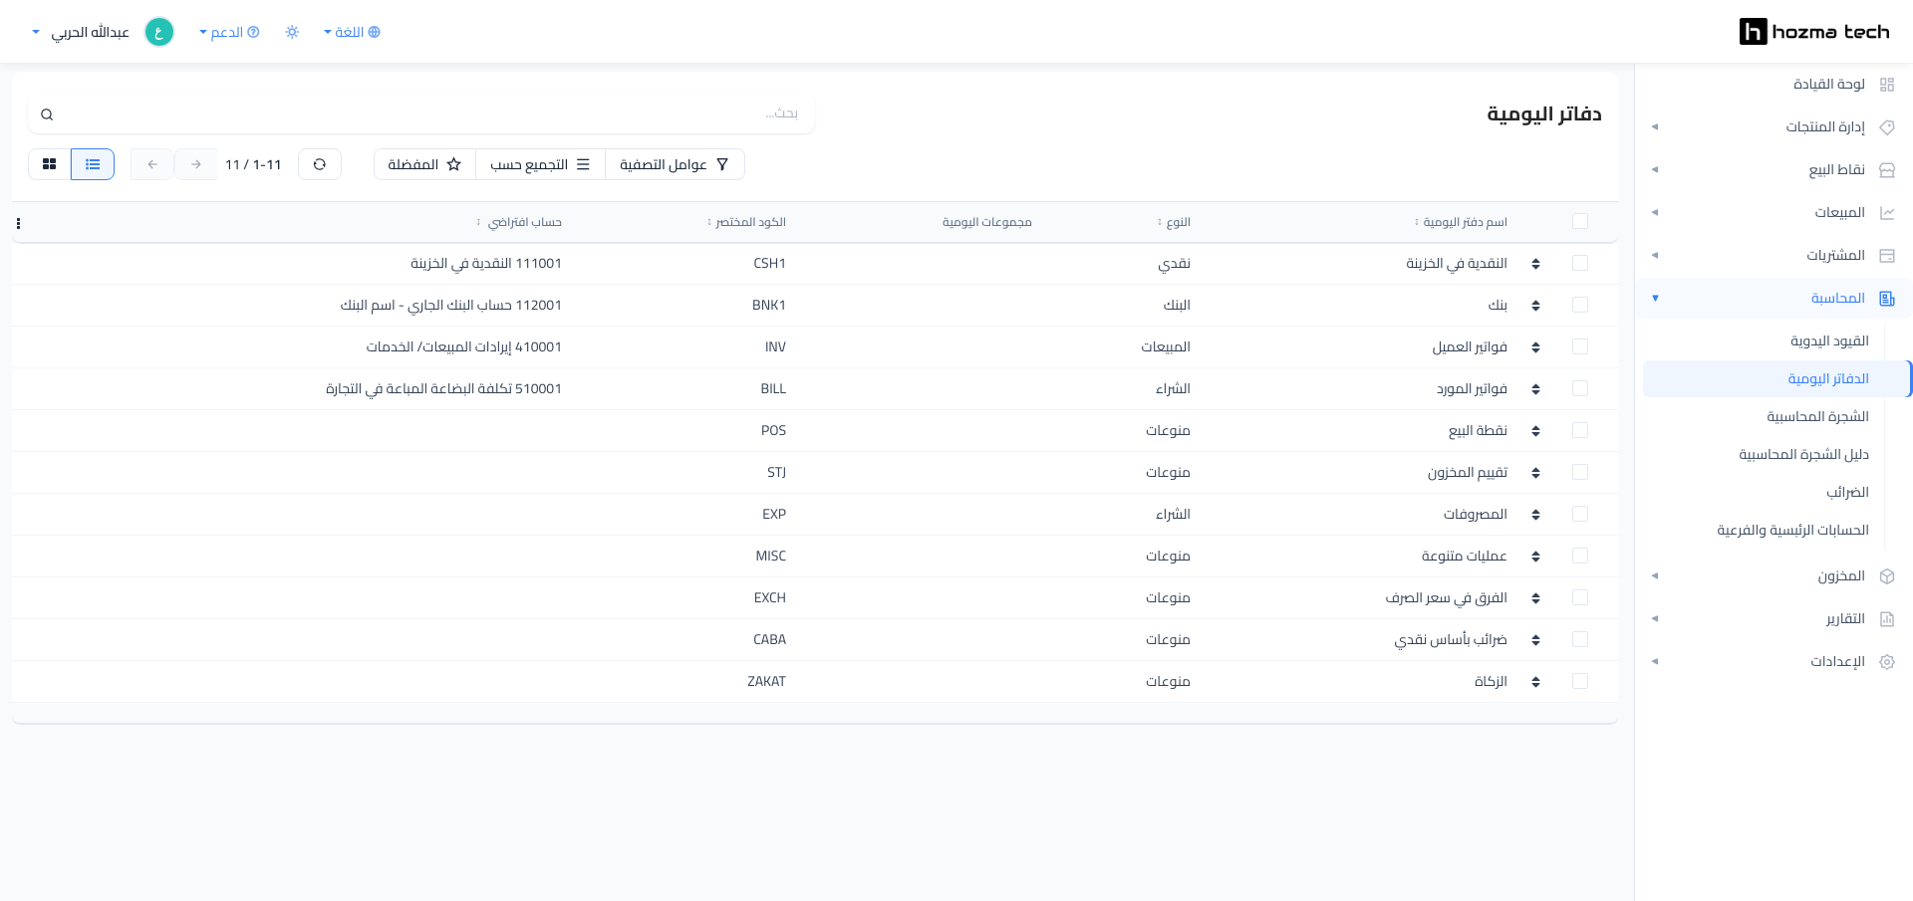1913x901 pixels.
Task: Click the drag handle for نقطة البيع row
Action: pos(1535,431)
